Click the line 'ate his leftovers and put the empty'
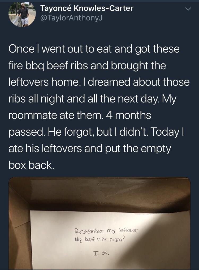The image size is (199, 270). point(90,149)
